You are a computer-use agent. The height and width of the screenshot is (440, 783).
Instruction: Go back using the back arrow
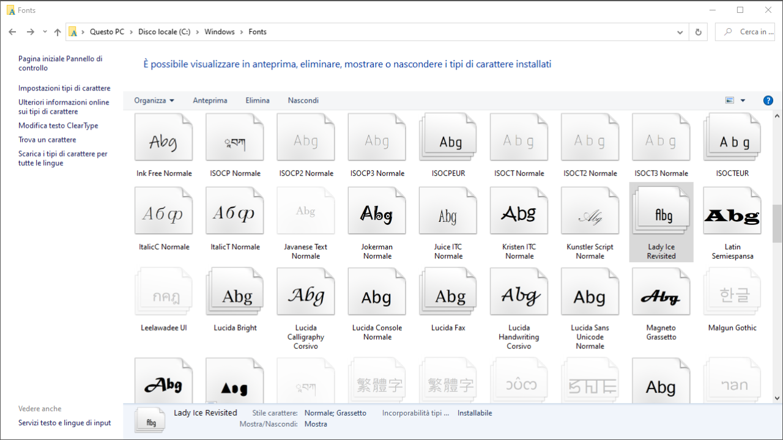(13, 32)
